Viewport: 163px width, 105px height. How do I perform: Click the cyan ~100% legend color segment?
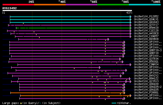pyautogui.click(x=145, y=5)
